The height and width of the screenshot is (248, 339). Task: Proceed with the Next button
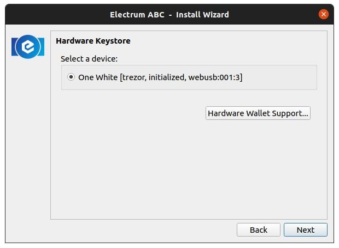tap(305, 229)
